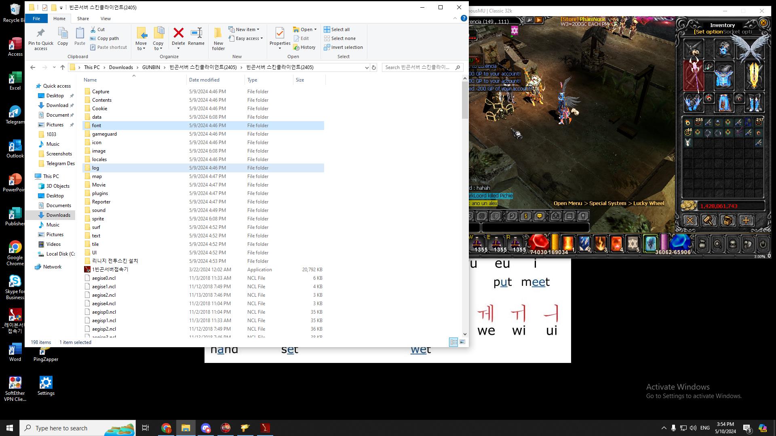Click the W potion slot in game bar
776x436 pixels.
(477, 243)
